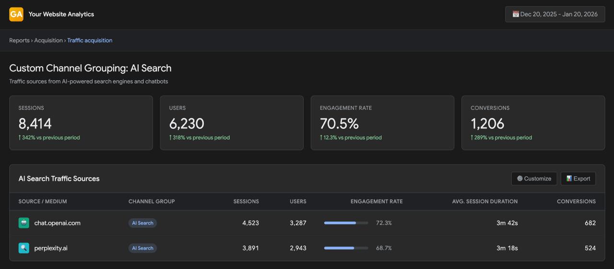The image size is (614, 269).
Task: Click the AI Search Traffic Sources heading
Action: (59, 178)
